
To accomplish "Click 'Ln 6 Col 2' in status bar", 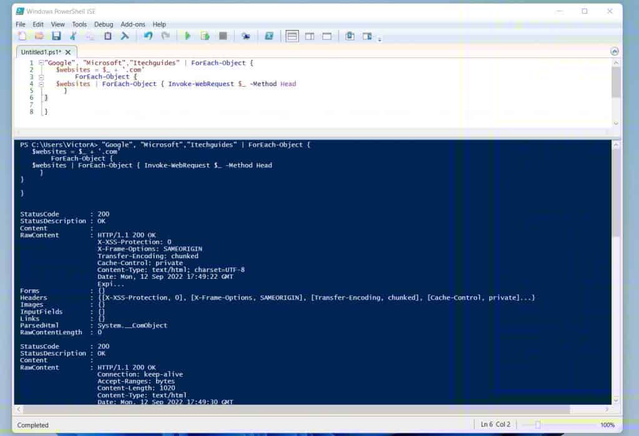I will [x=495, y=425].
